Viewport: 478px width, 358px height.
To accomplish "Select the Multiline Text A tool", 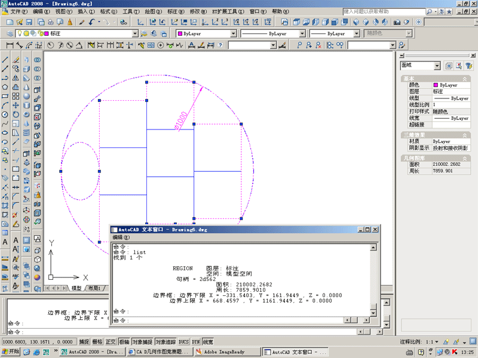I will point(5,242).
